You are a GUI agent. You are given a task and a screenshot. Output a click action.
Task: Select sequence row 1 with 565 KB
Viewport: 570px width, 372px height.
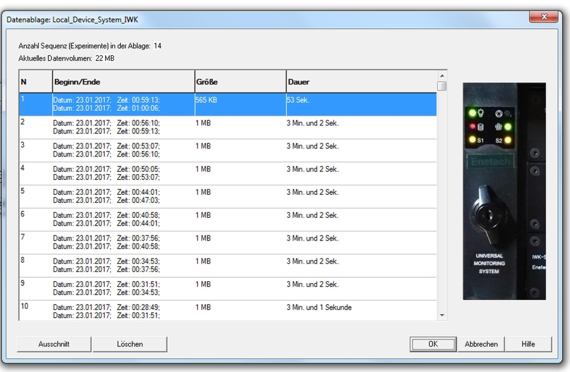228,104
